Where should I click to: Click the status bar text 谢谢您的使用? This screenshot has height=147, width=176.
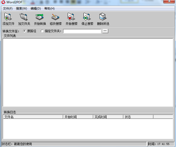[x=23, y=144]
